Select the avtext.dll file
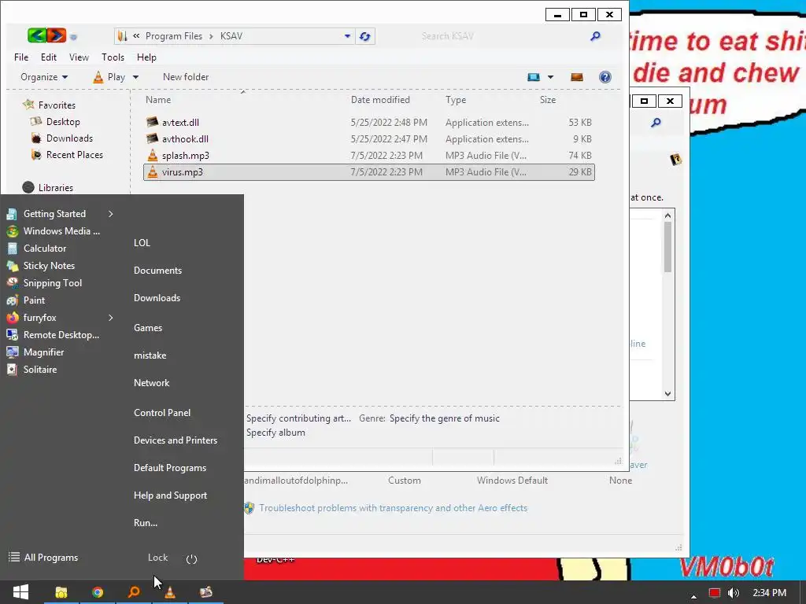Viewport: 806px width, 604px height. (x=368, y=122)
